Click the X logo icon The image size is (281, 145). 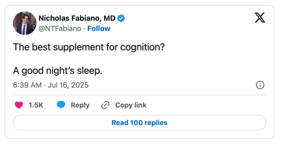pyautogui.click(x=260, y=18)
